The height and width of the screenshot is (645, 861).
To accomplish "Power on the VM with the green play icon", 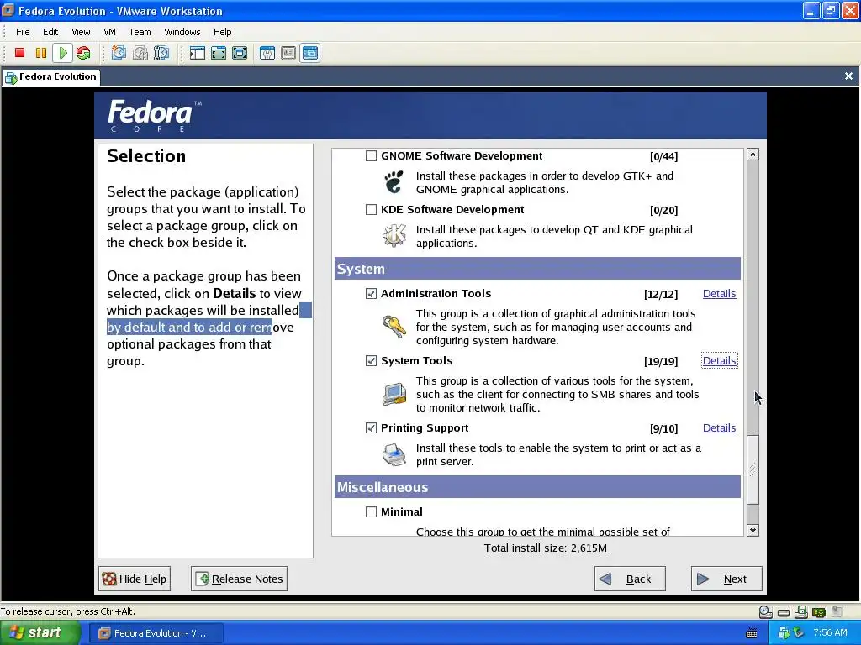I will tap(62, 53).
